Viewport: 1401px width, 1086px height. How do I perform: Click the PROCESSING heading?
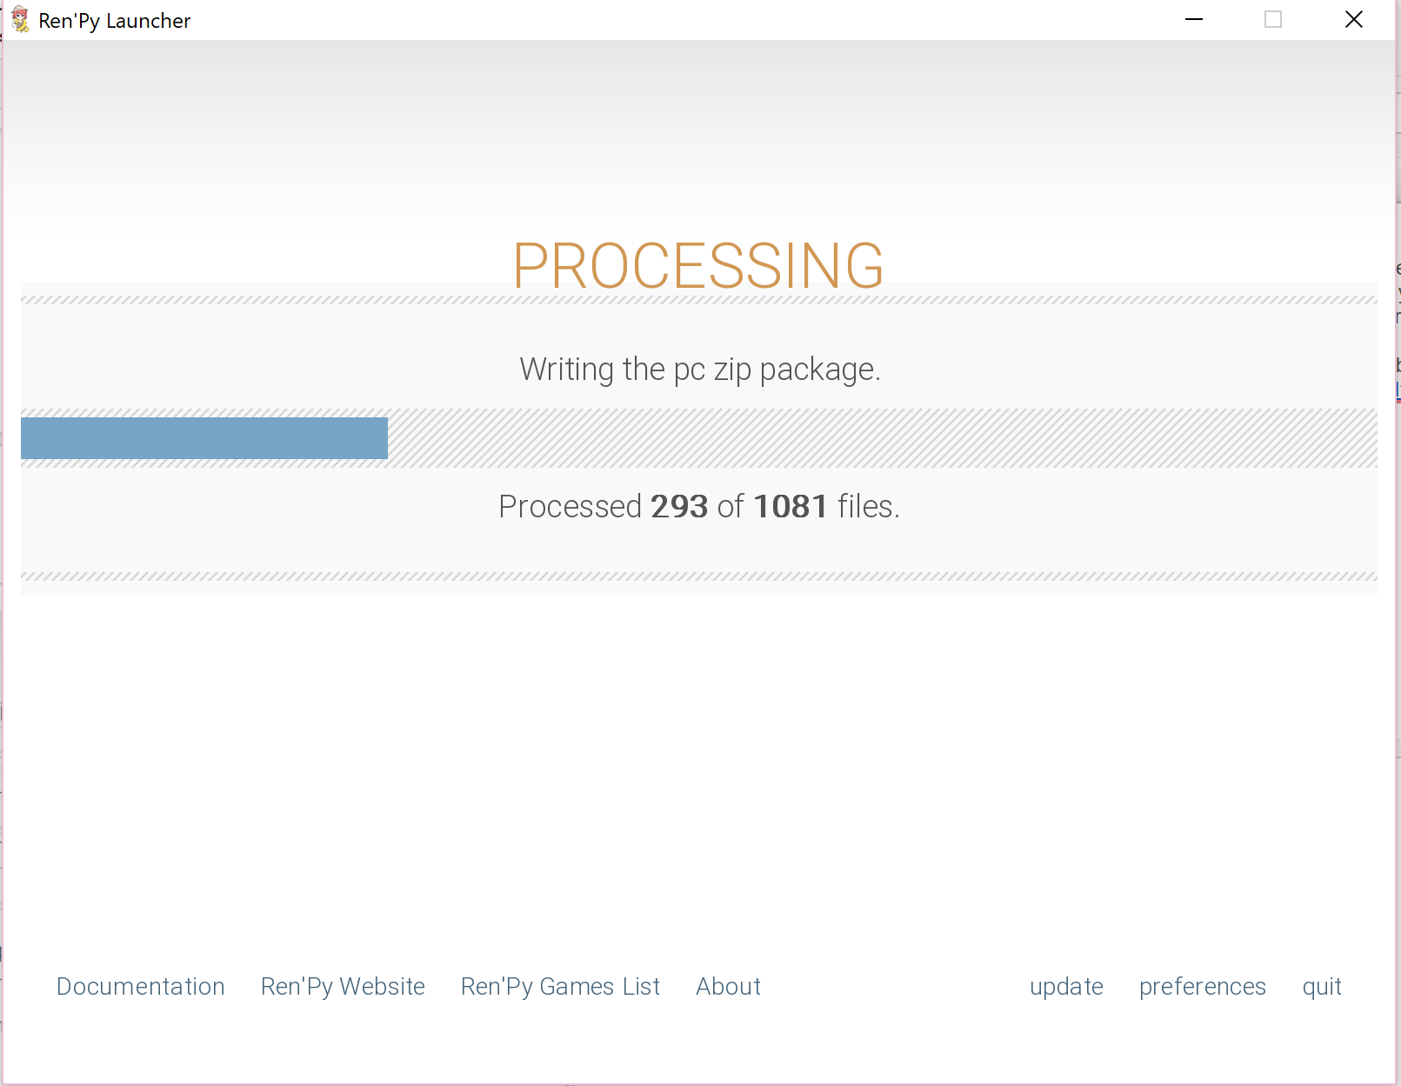pos(698,267)
